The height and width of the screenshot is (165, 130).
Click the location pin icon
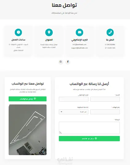(x=49, y=32)
